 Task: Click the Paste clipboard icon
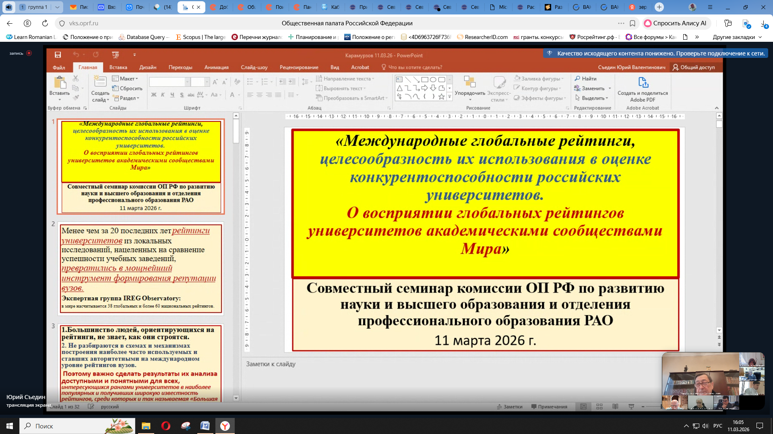(60, 83)
